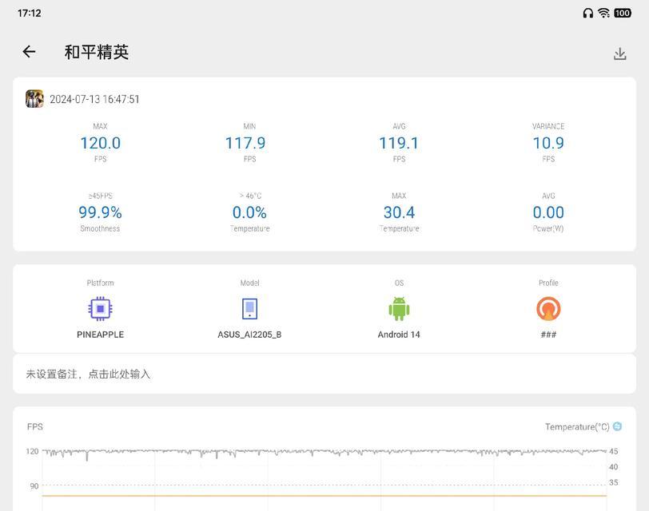
Task: Tap the download report icon
Action: point(619,53)
